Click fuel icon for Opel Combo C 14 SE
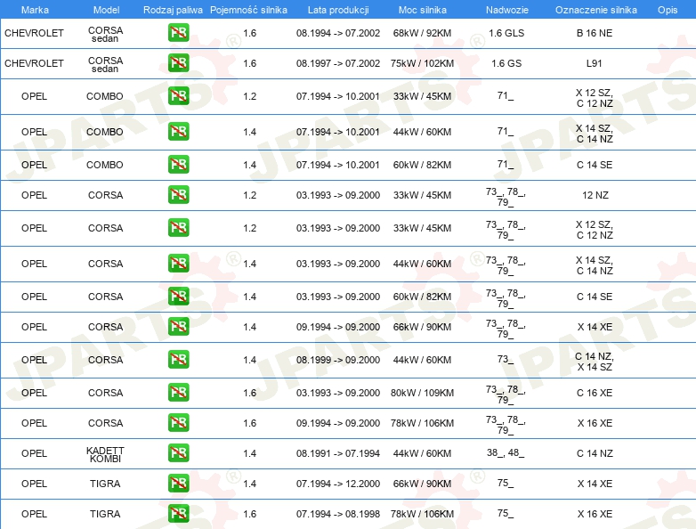Image resolution: width=696 pixels, height=529 pixels. [x=178, y=165]
